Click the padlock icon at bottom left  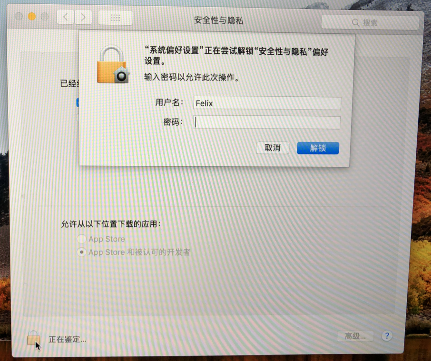pos(34,338)
